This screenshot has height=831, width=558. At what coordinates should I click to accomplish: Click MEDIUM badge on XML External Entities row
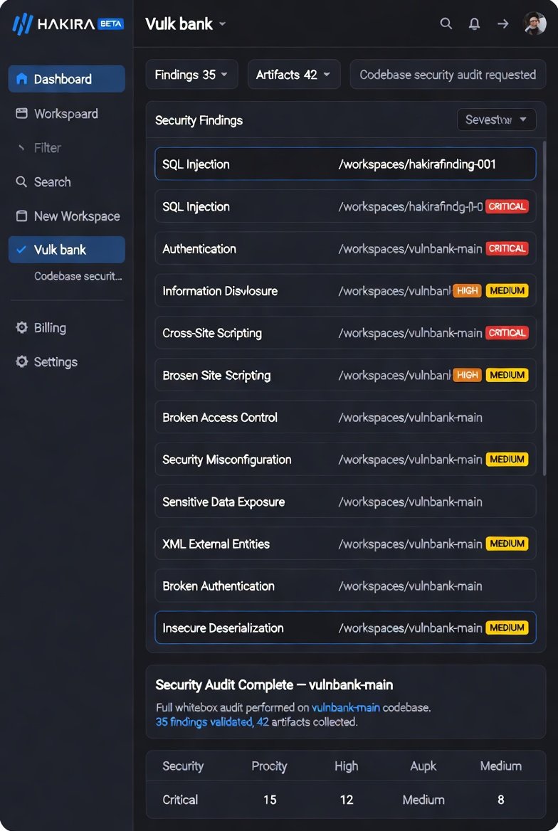[507, 544]
